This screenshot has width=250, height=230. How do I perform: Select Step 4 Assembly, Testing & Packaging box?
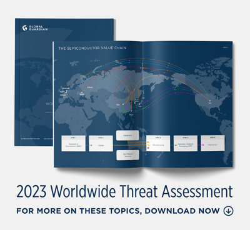point(186,143)
